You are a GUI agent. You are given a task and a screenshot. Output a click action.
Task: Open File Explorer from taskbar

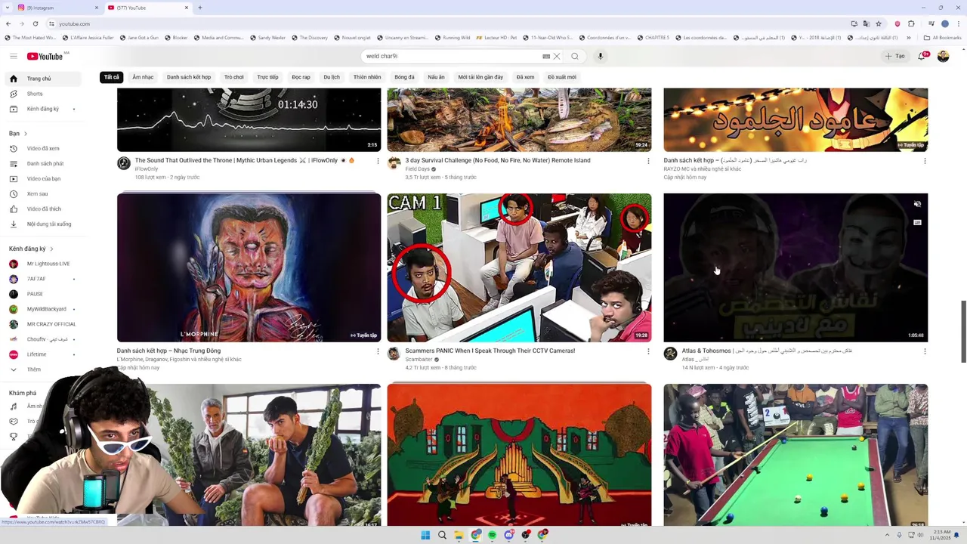point(459,535)
